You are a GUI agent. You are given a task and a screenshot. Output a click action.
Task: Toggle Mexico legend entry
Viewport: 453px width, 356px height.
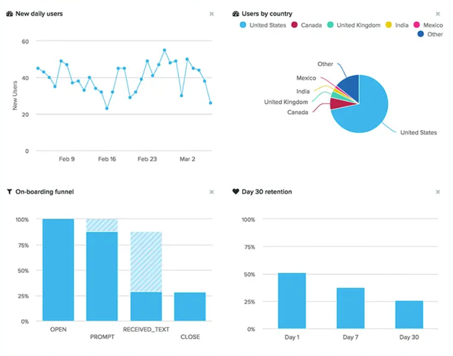[x=428, y=25]
